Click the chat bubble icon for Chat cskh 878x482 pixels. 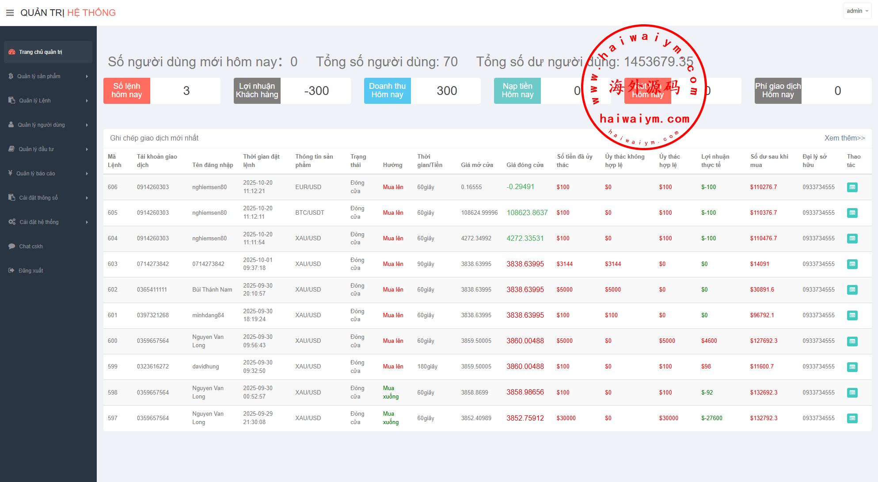tap(11, 247)
